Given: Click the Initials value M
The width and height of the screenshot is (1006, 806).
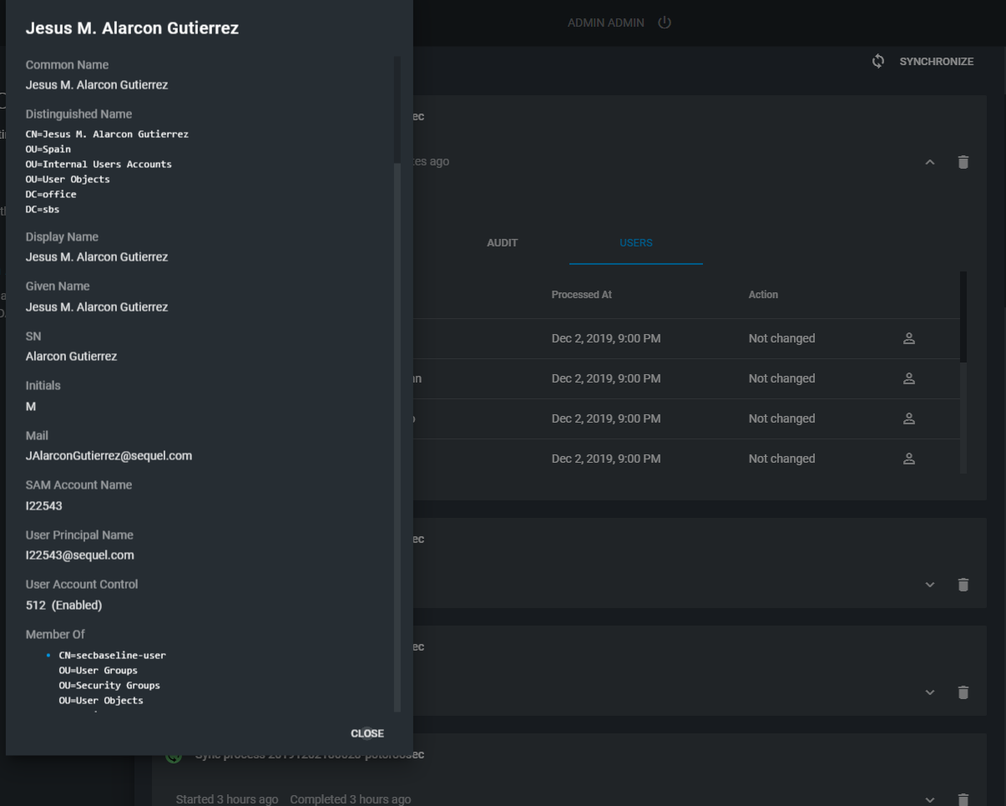Looking at the screenshot, I should tap(31, 407).
